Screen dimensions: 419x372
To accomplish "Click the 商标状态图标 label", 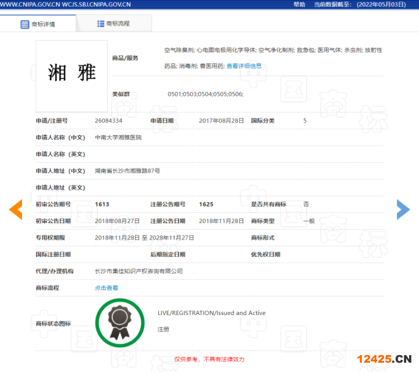I will 53,323.
